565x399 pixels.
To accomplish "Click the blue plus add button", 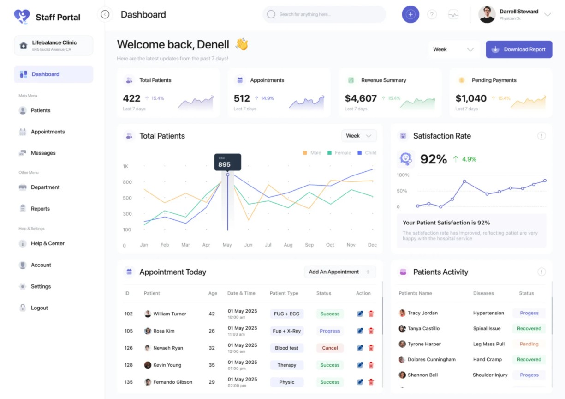I will [410, 14].
